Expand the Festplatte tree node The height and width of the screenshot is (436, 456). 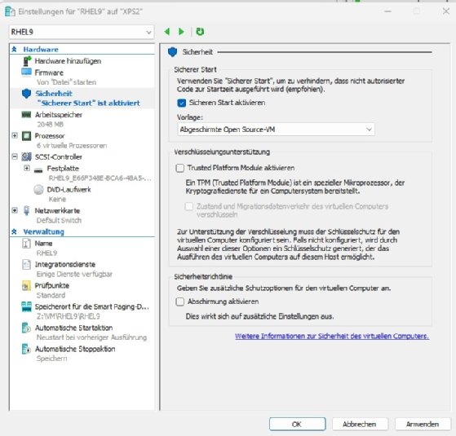coord(27,168)
